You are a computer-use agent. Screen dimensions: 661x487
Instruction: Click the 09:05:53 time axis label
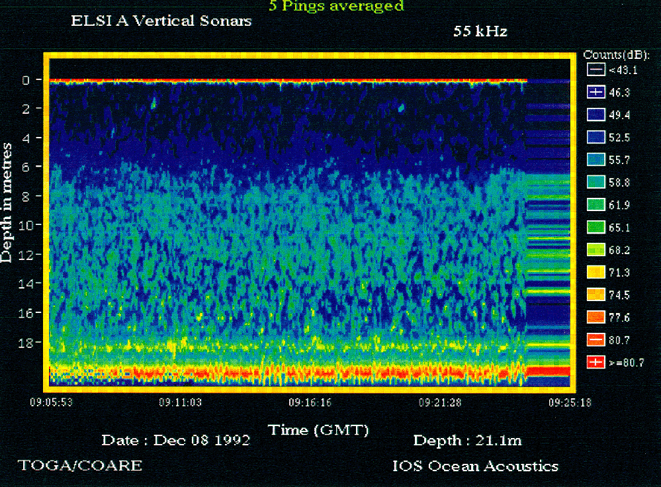[50, 402]
